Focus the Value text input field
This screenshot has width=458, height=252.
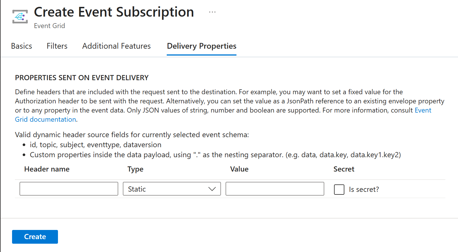[275, 189]
